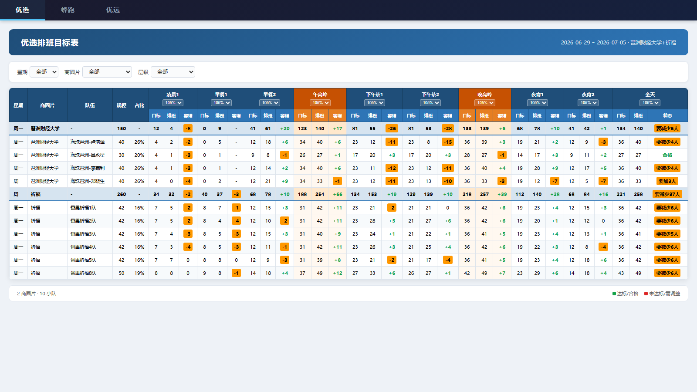Open the 105% dropdown under 夜宵2
Screen dimensions: 697x392
(588, 103)
